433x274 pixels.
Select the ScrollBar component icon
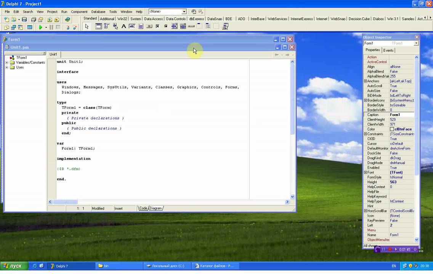tap(191, 27)
